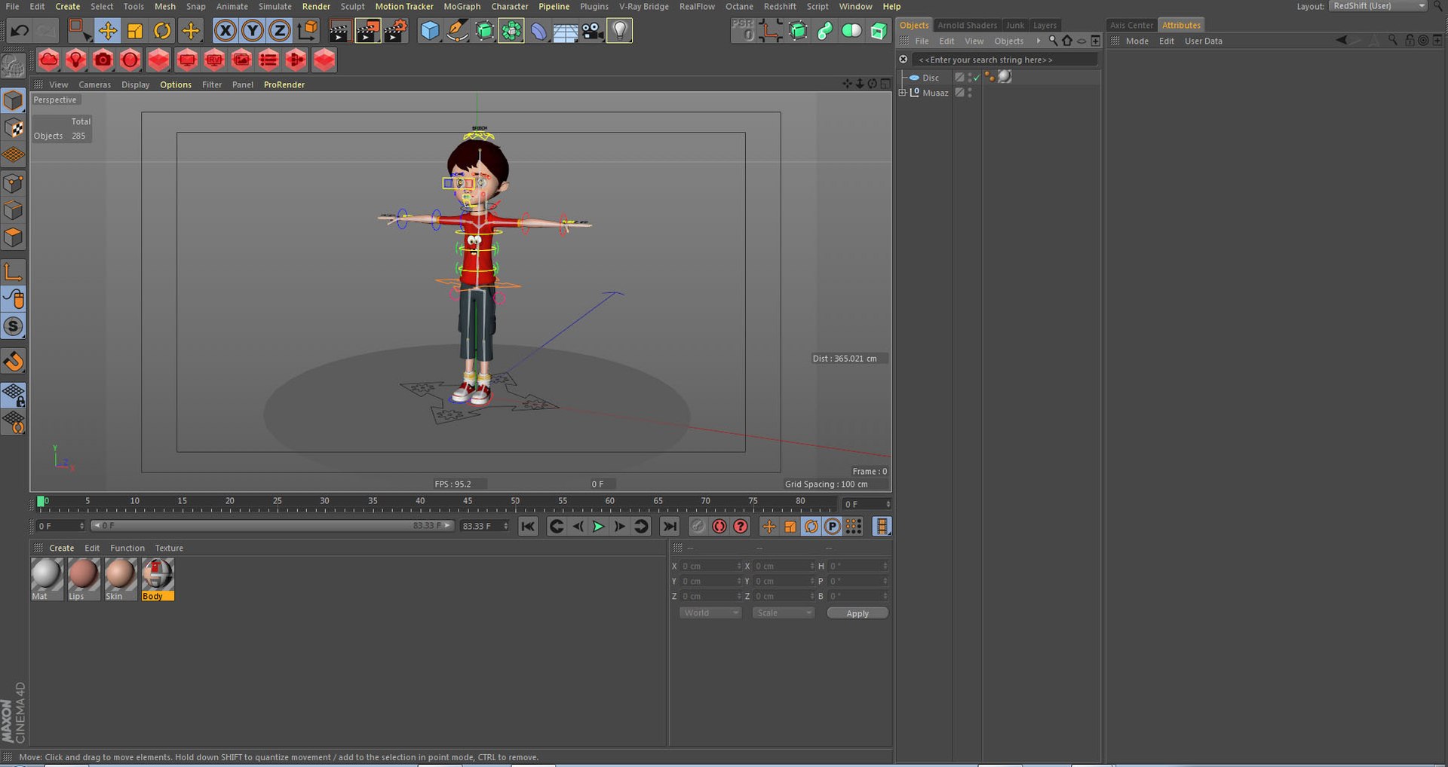Image resolution: width=1448 pixels, height=767 pixels.
Task: Click the Apply button in coordinates panel
Action: (x=857, y=613)
